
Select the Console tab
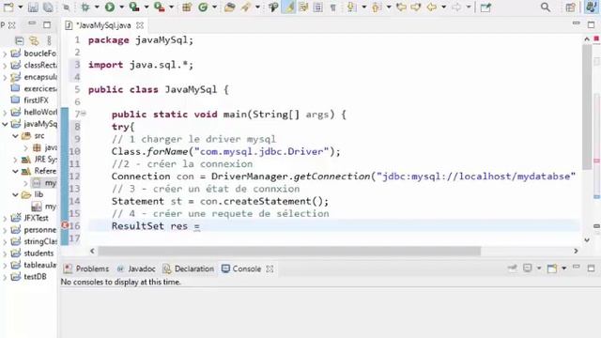pos(241,269)
